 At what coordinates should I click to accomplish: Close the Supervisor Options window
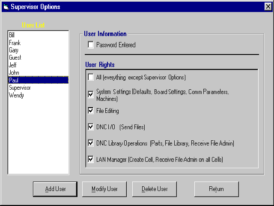[268, 7]
